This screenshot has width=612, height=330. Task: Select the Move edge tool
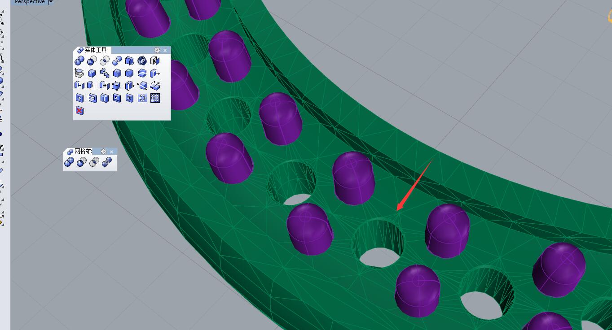coord(130,86)
